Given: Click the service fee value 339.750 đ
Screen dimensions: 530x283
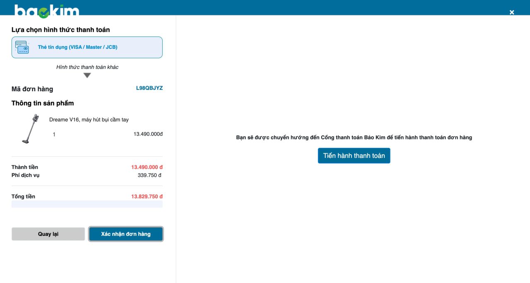Looking at the screenshot, I should click(149, 175).
